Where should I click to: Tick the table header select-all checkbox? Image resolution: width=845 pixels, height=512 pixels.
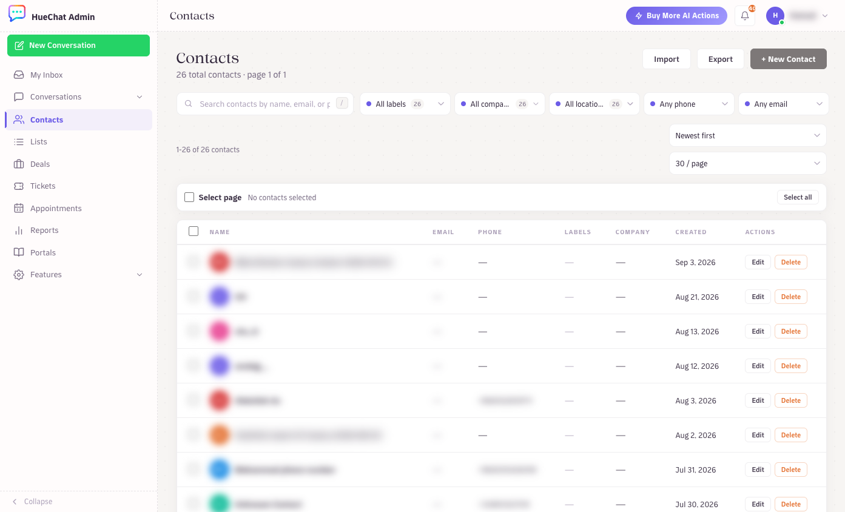pos(194,231)
